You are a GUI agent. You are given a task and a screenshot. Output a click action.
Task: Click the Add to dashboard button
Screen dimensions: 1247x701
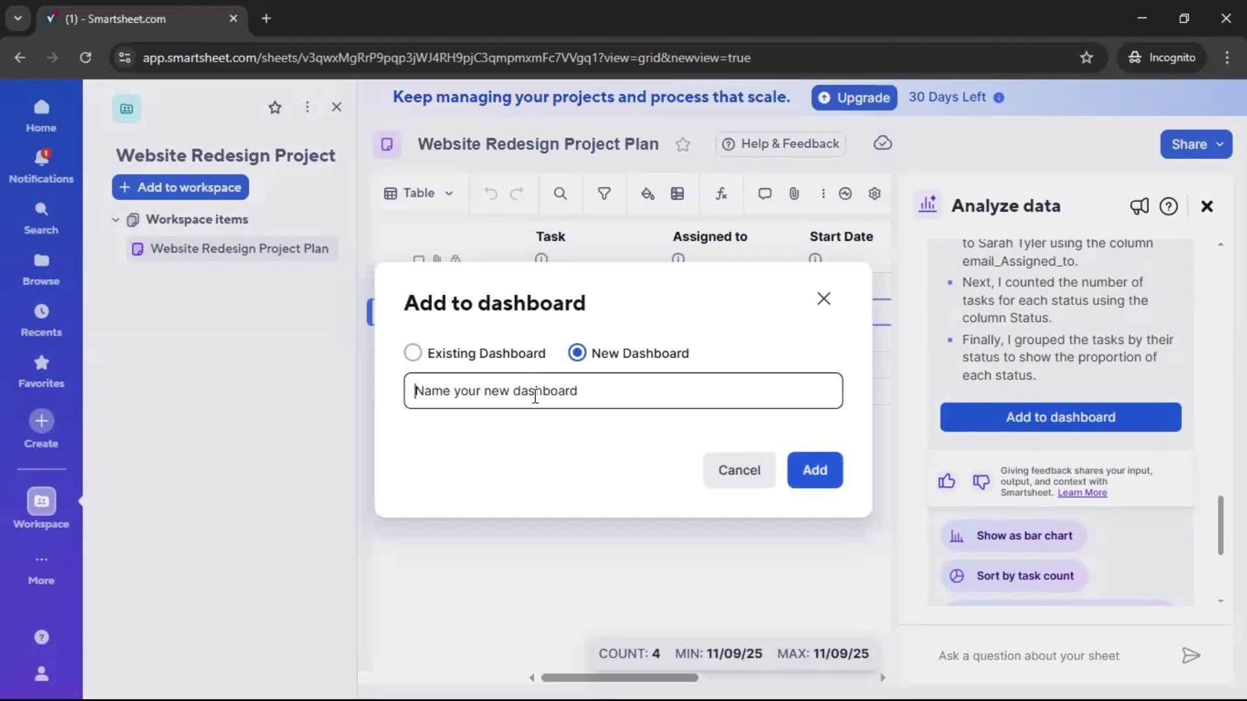1059,417
